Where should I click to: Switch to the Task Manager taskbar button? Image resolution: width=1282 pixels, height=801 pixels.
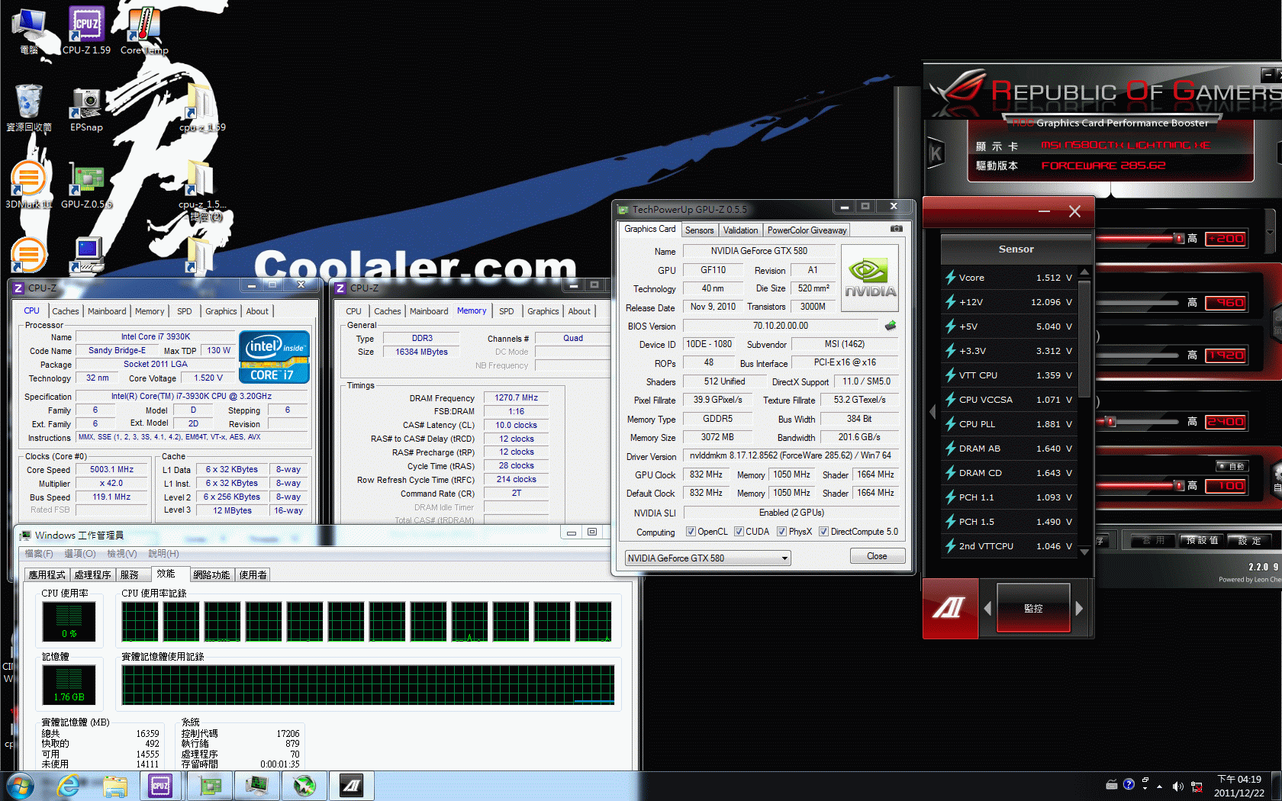click(256, 786)
